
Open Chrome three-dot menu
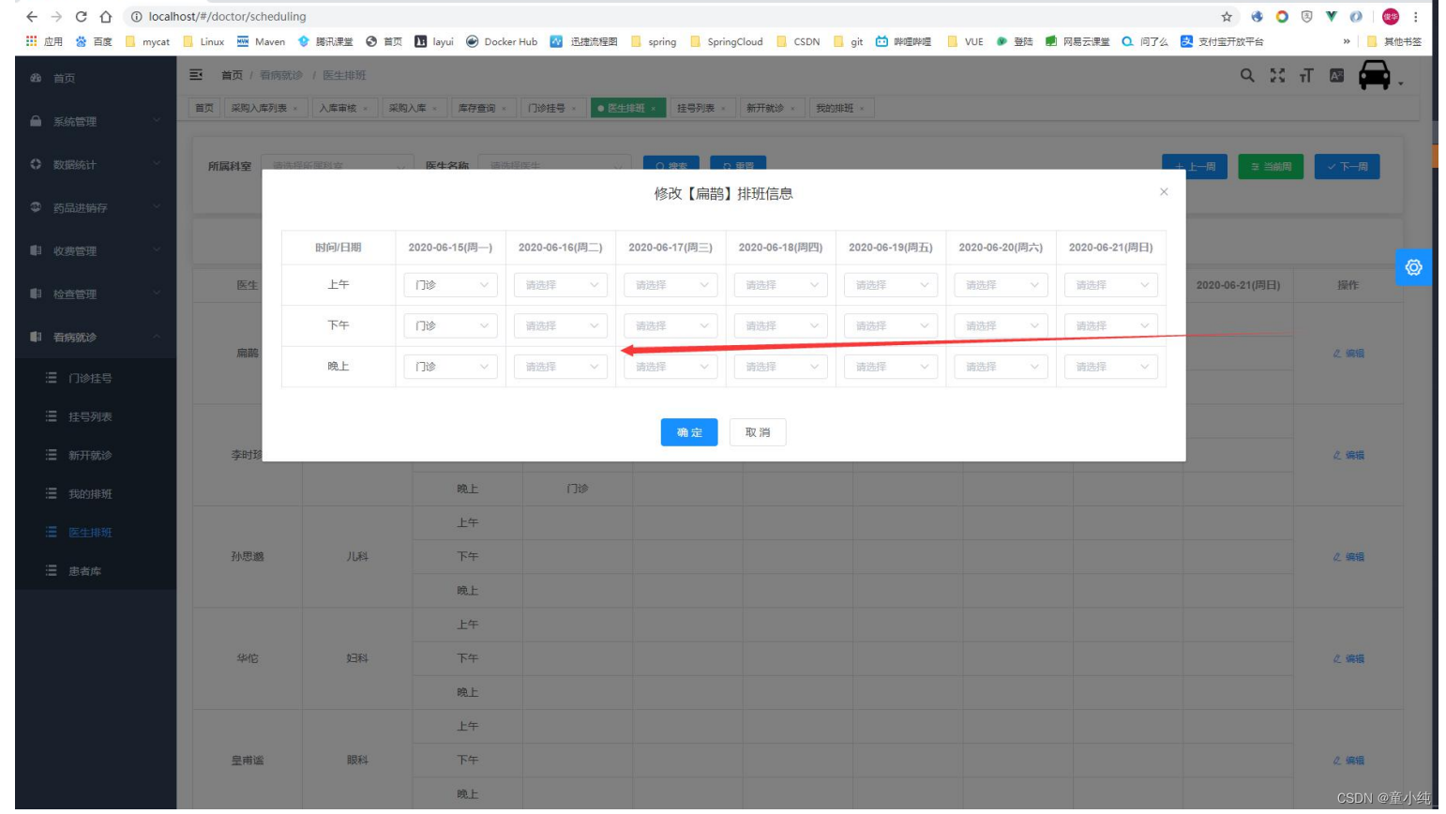pyautogui.click(x=1416, y=17)
